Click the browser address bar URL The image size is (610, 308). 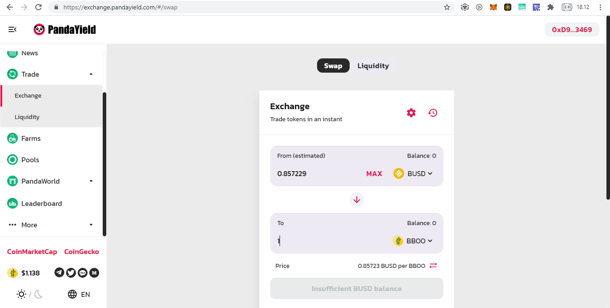121,7
